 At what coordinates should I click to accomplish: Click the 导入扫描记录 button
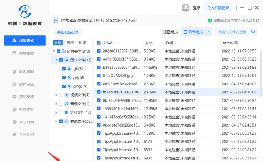218,8
